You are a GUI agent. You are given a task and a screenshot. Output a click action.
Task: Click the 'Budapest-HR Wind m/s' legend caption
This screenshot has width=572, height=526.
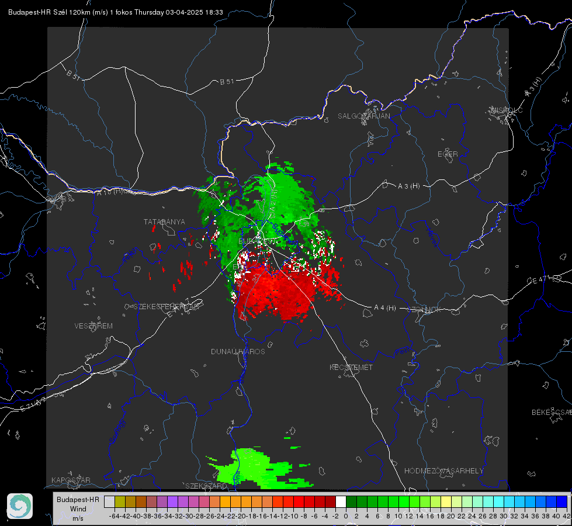(x=78, y=509)
